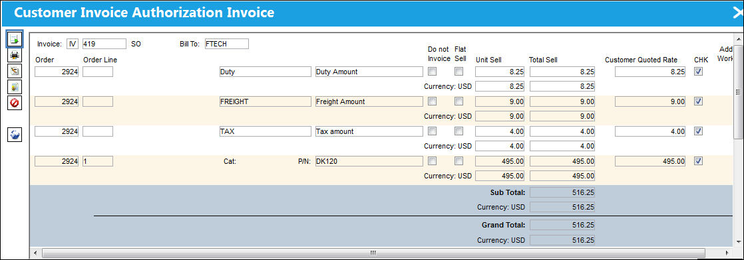Uncheck CHK for FREIGHT row

point(699,101)
